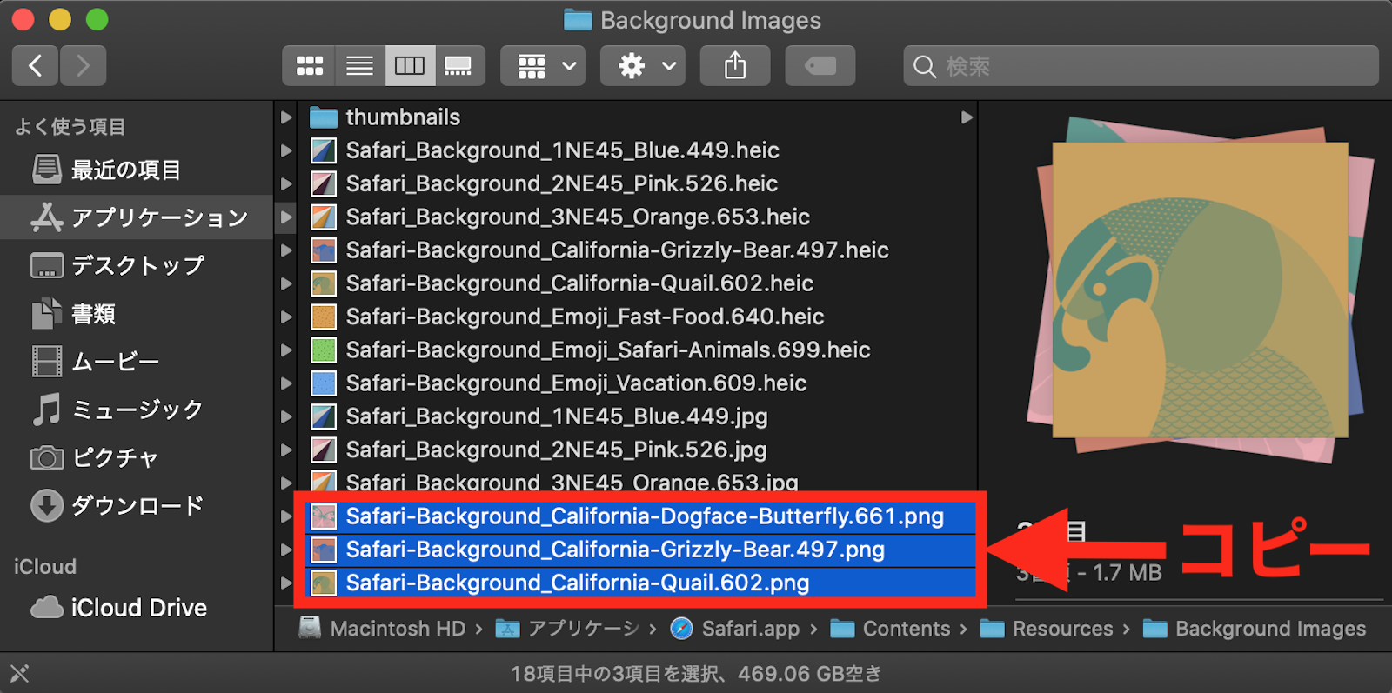Click the Safari_Background_1NE45_Blue.449.heic file icon

tap(324, 150)
